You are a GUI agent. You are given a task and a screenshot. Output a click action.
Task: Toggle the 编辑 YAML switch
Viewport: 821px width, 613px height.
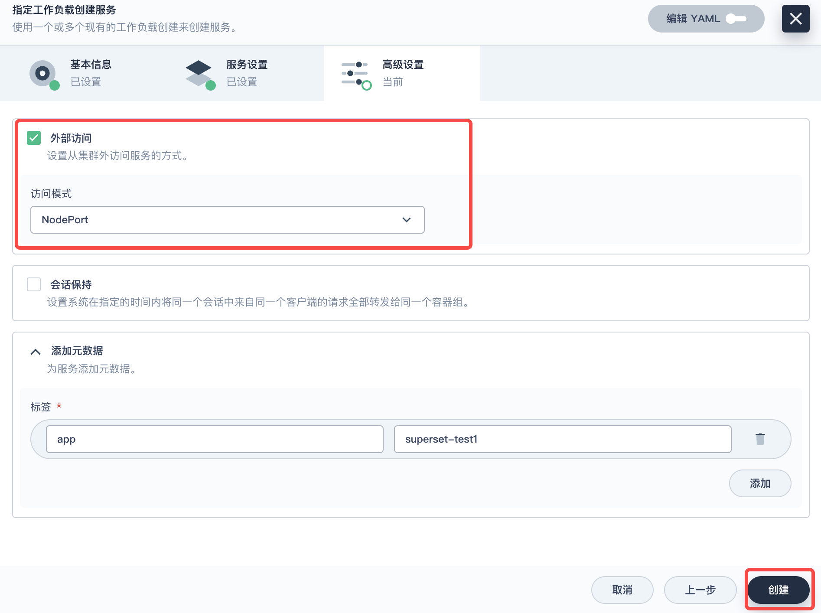[736, 19]
